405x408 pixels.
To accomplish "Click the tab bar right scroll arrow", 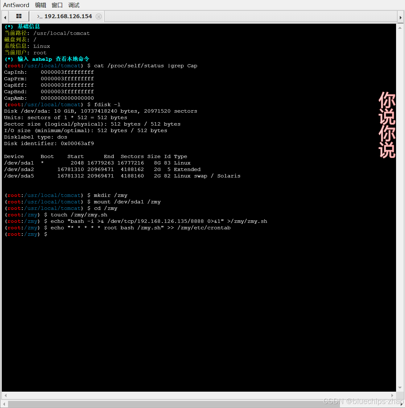I will [x=400, y=17].
